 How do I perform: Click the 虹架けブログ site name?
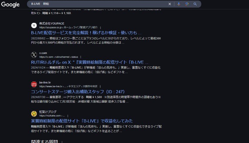coord(48,112)
